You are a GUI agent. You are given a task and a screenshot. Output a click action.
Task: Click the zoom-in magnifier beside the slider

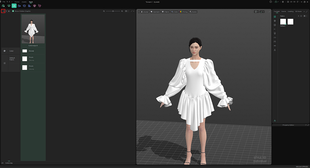tap(122, 11)
